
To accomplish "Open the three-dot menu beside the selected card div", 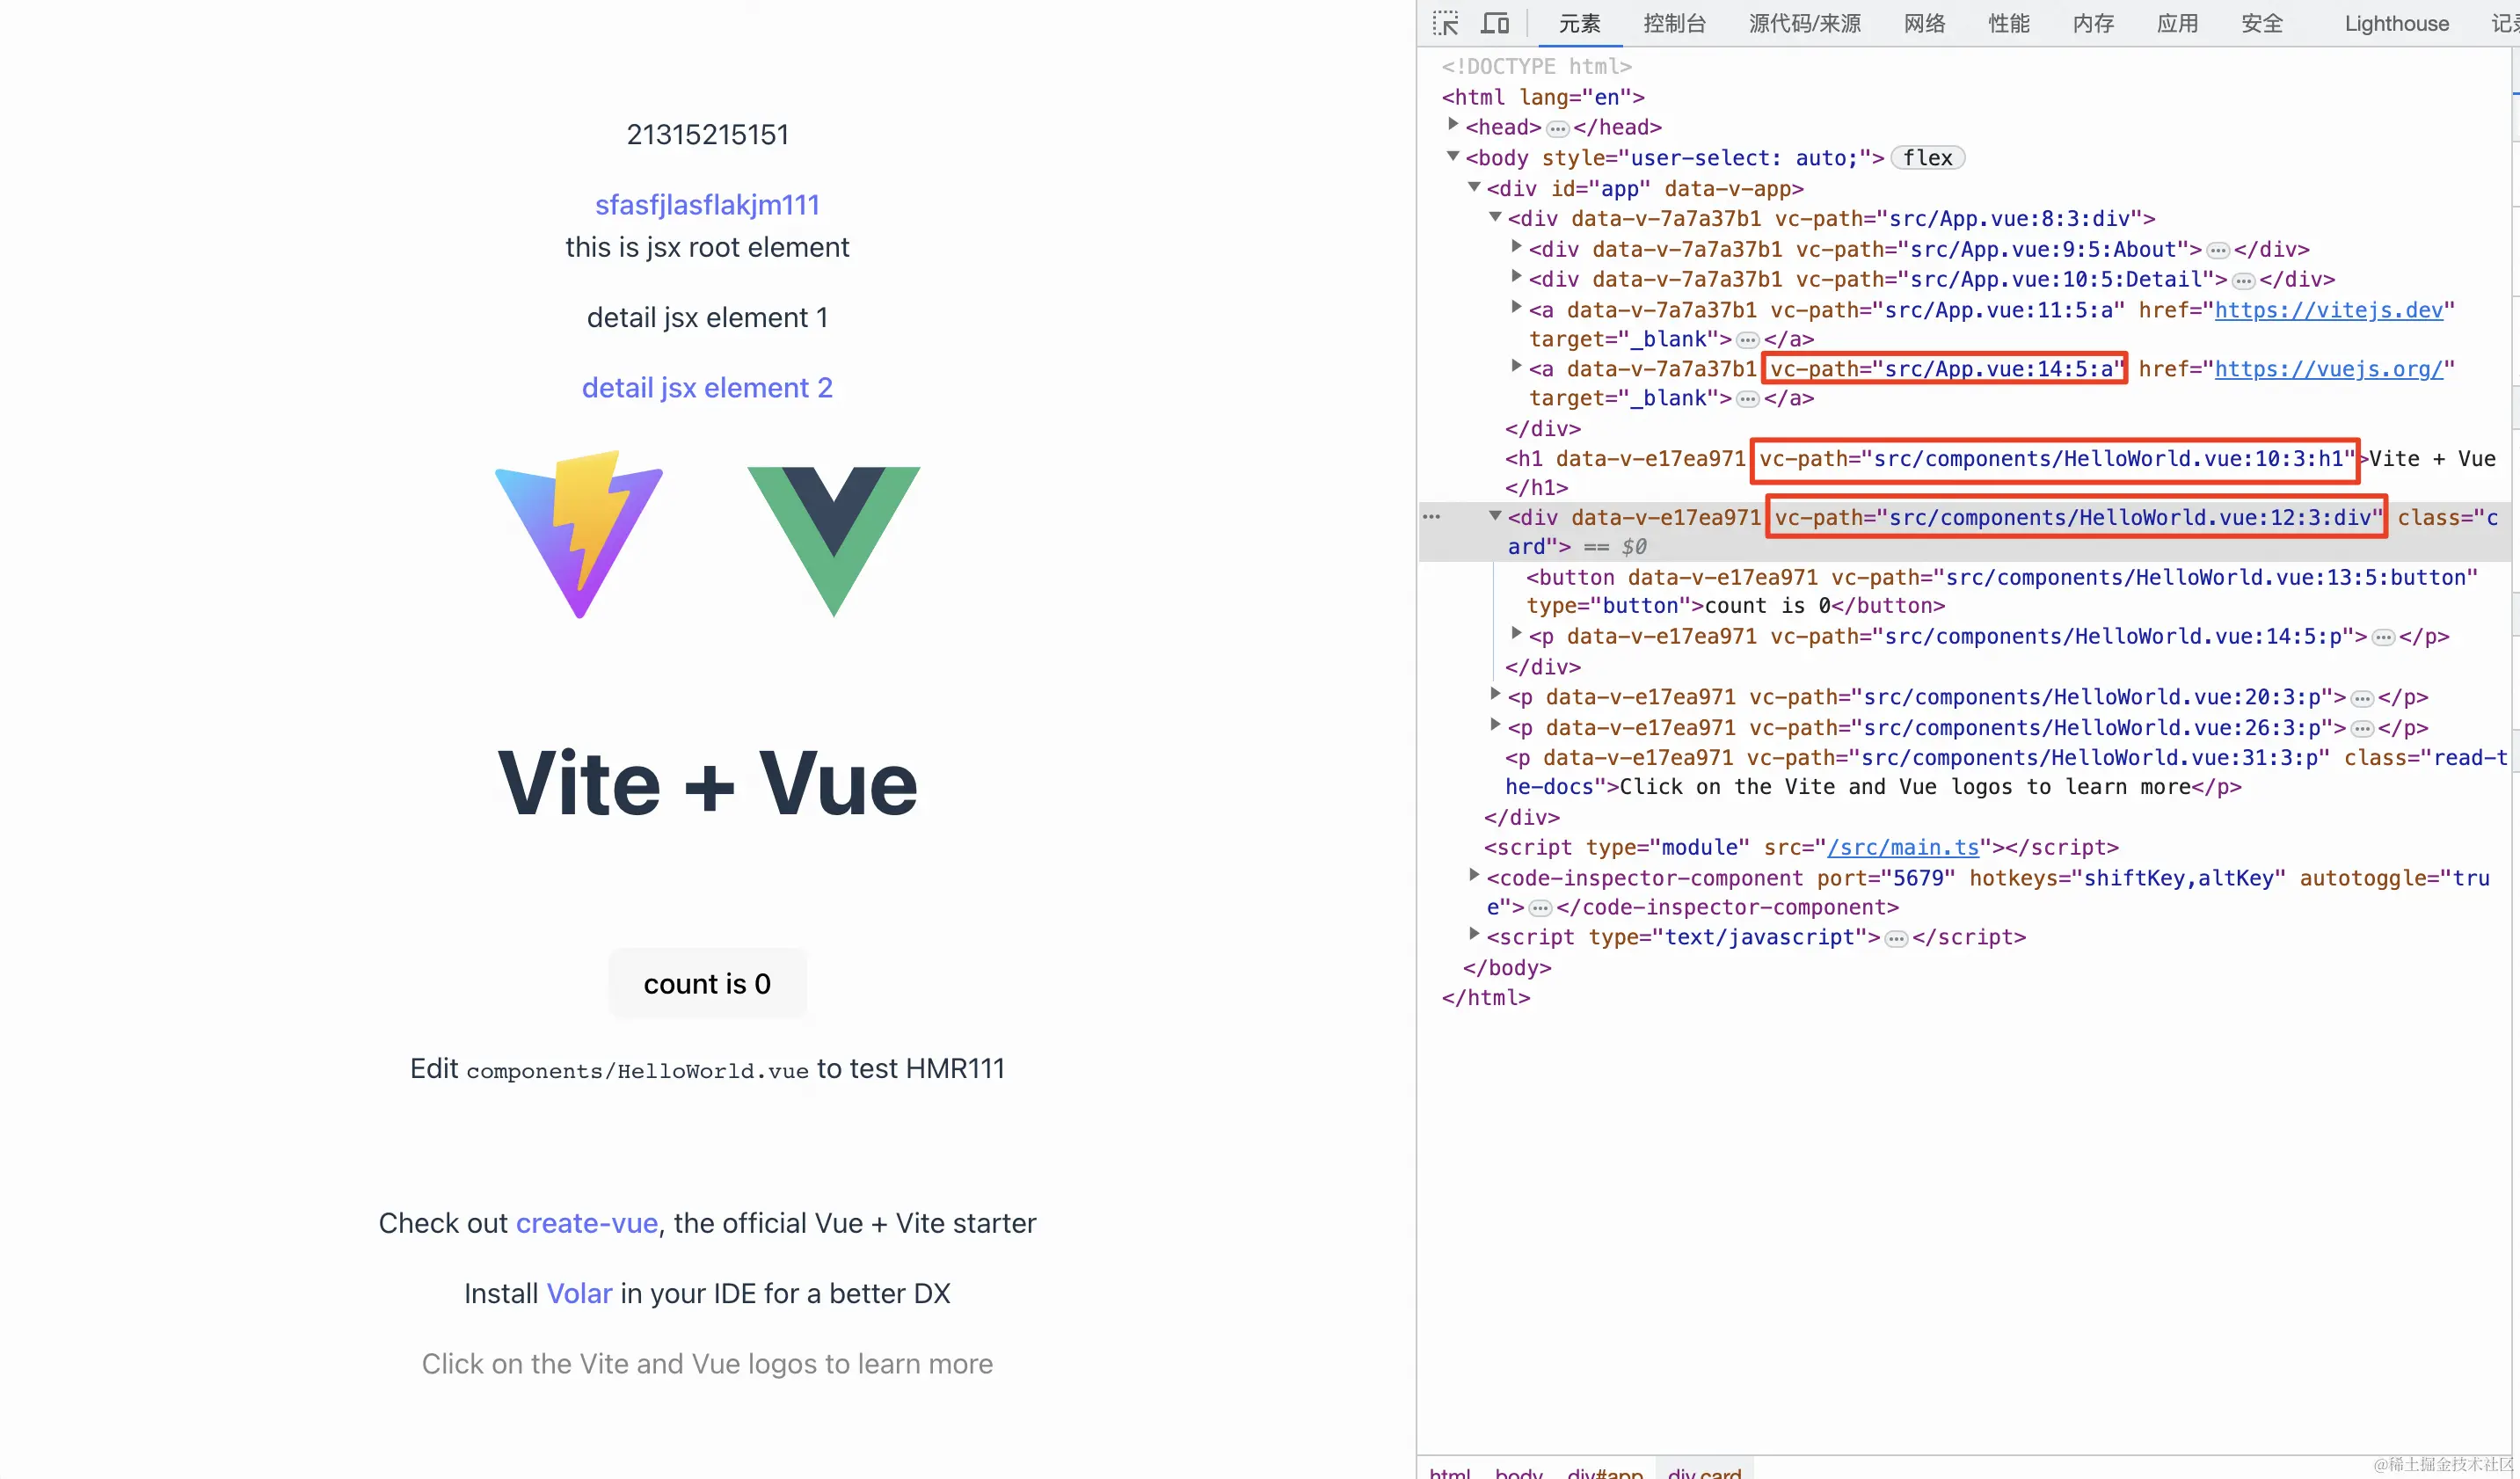I will (1431, 516).
